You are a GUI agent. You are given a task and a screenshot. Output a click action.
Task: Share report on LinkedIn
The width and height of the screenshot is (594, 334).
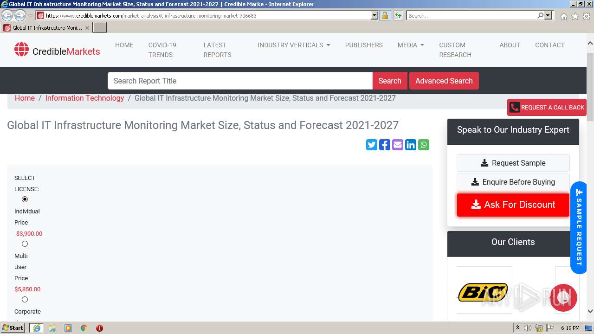pos(411,145)
